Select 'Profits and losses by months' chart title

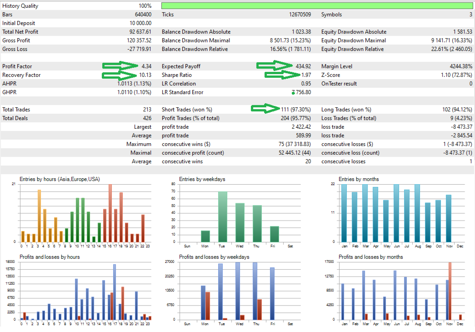click(371, 257)
